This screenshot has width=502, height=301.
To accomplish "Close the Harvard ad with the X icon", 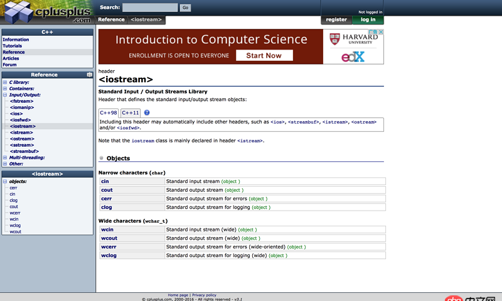I will (x=381, y=32).
